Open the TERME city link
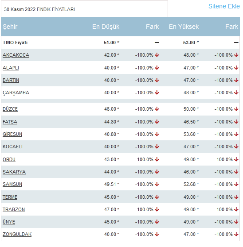The image size is (243, 247). (10, 197)
